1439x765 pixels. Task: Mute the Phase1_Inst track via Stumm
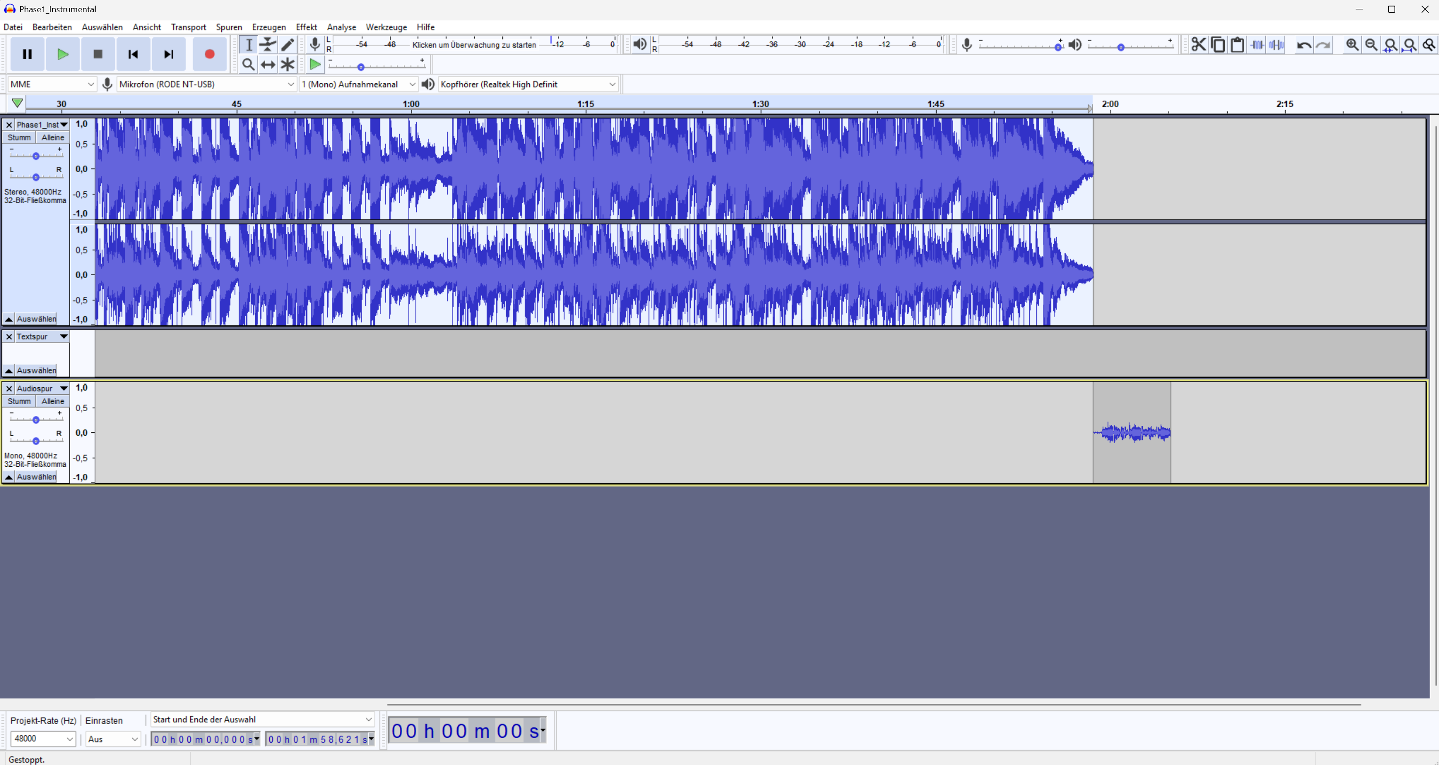tap(20, 137)
